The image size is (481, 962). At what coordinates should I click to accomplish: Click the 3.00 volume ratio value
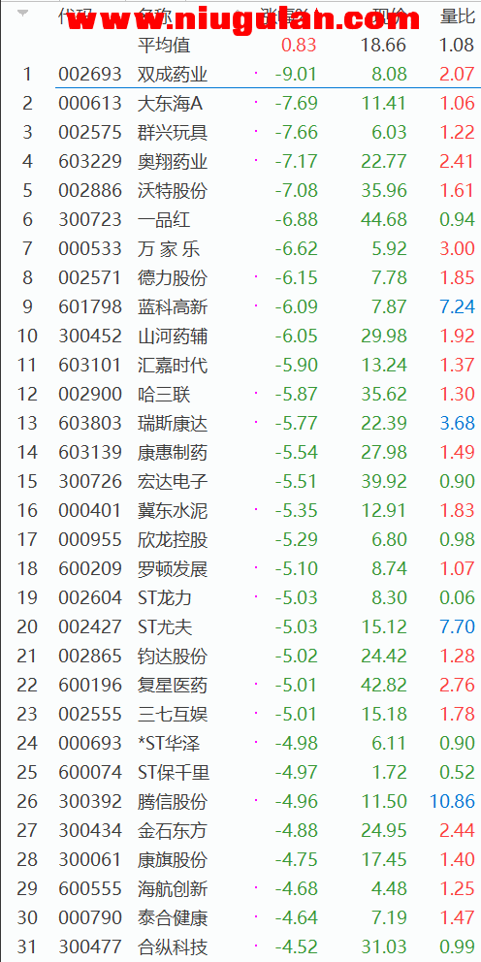[x=457, y=249]
